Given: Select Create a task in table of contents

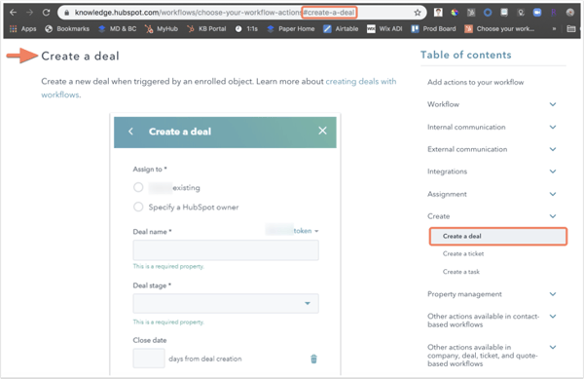Looking at the screenshot, I should 461,272.
